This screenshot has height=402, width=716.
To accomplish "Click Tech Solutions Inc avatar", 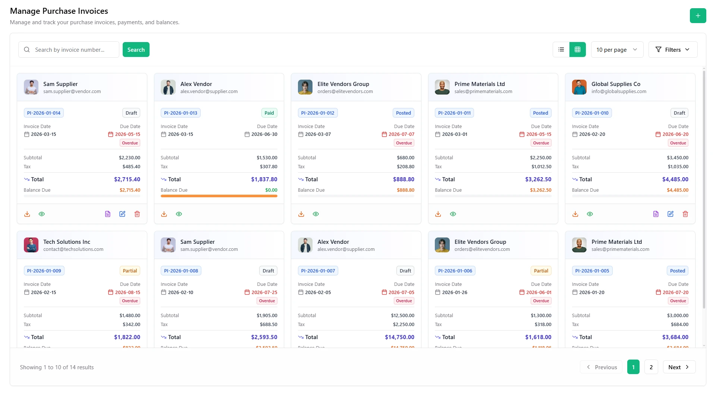I will pos(31,245).
